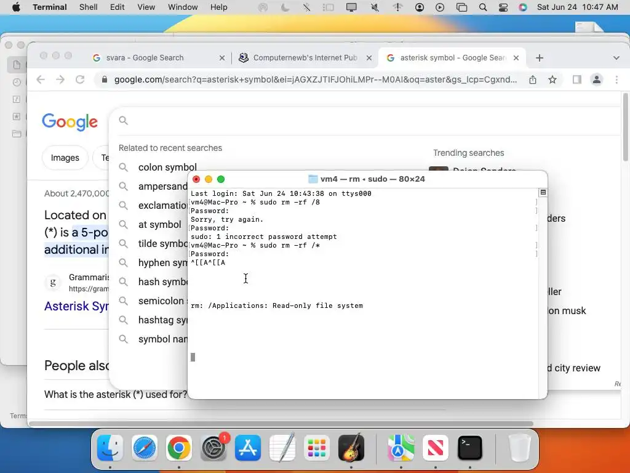The height and width of the screenshot is (473, 630).
Task: Open the Terminal app menu
Action: (49, 7)
